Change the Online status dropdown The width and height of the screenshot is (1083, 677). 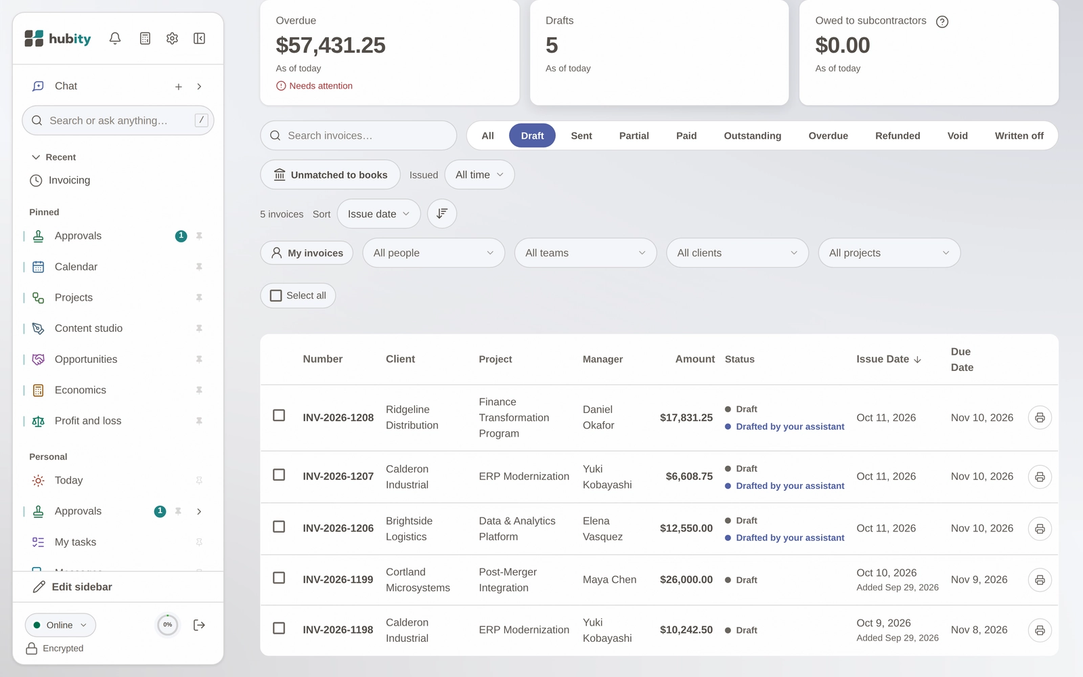[x=60, y=625]
